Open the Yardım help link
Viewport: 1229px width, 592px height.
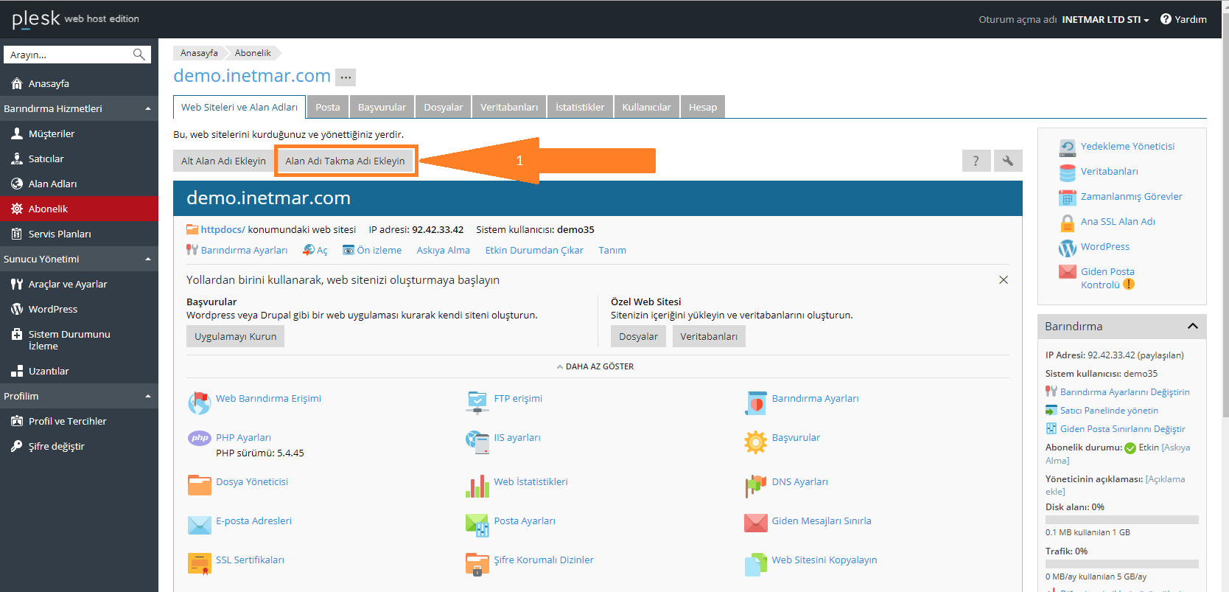tap(1183, 19)
